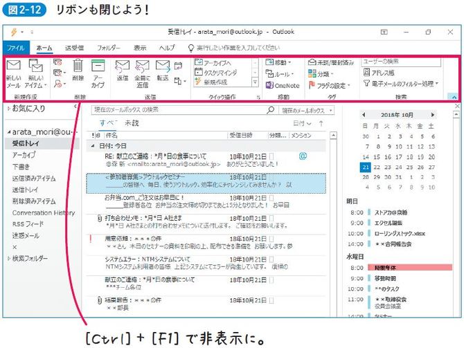
Task: Click the 新規作成 quick step
Action: [x=211, y=82]
